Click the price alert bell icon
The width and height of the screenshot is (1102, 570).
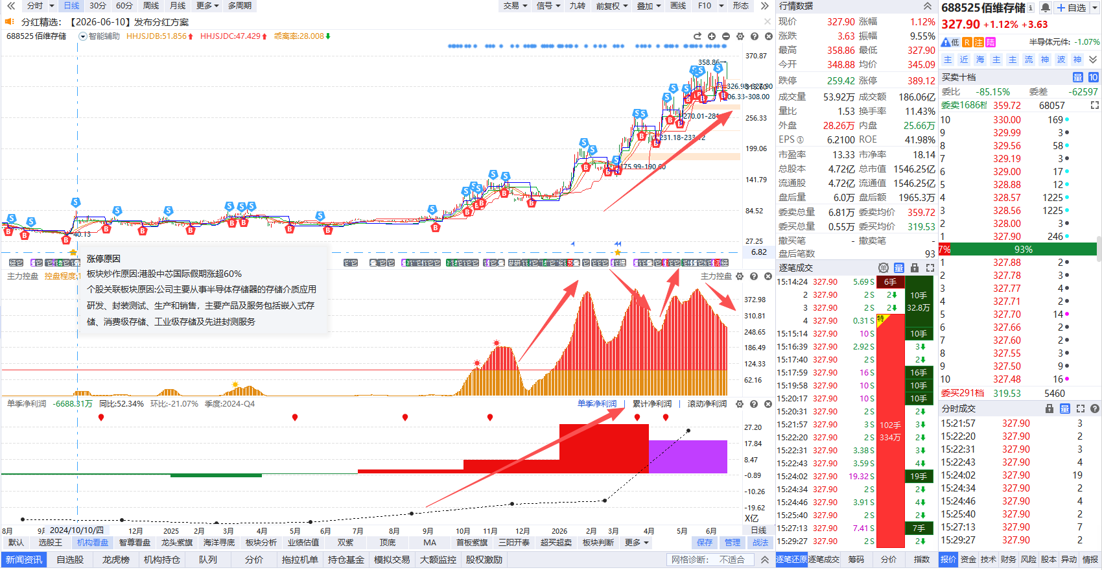coord(1045,8)
